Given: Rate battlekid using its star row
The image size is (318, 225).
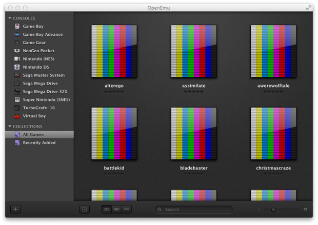Looking at the screenshot, I should (x=114, y=174).
